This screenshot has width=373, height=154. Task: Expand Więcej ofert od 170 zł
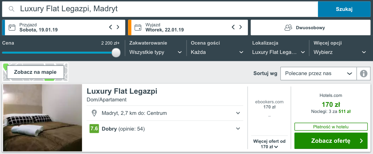coord(269,144)
